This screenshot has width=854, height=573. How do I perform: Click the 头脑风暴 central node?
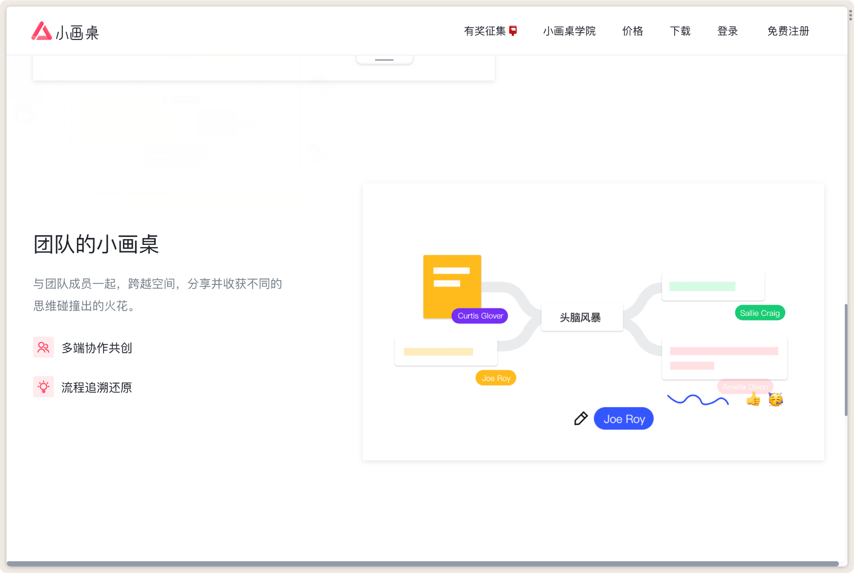(x=581, y=317)
